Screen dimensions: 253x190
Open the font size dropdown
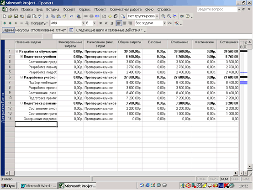tap(95, 23)
